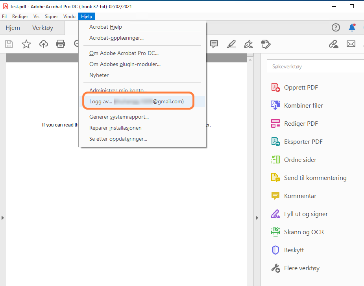Viewport: 364px width, 286px height.
Task: Click the print icon in toolbar
Action: [61, 44]
